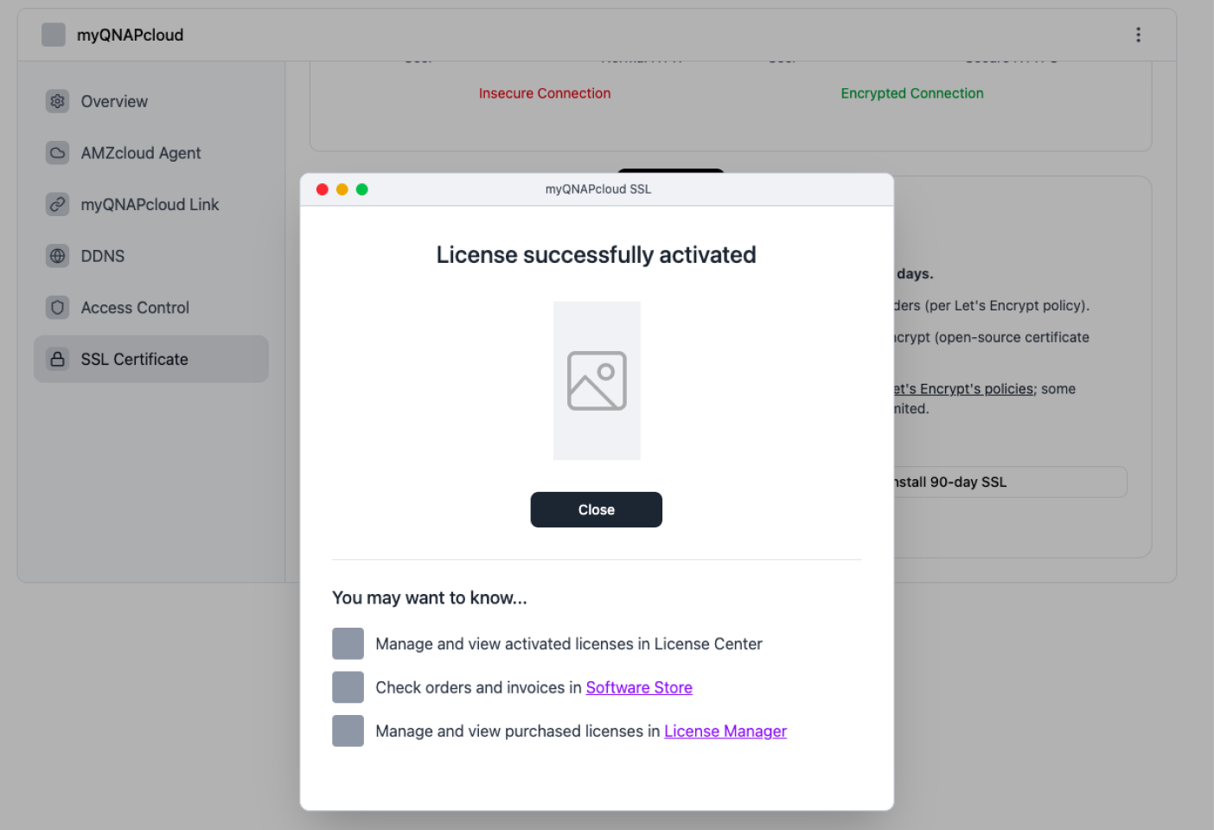Screen dimensions: 1214x830
Task: Click the DDNS globe icon
Action: [57, 256]
